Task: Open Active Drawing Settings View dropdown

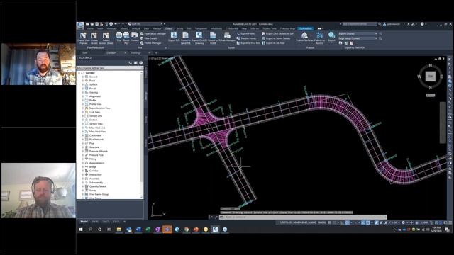Action: 110,68
